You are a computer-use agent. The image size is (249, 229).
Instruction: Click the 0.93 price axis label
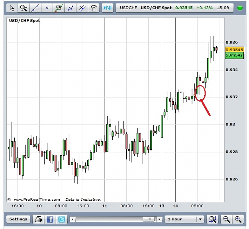click(x=230, y=124)
